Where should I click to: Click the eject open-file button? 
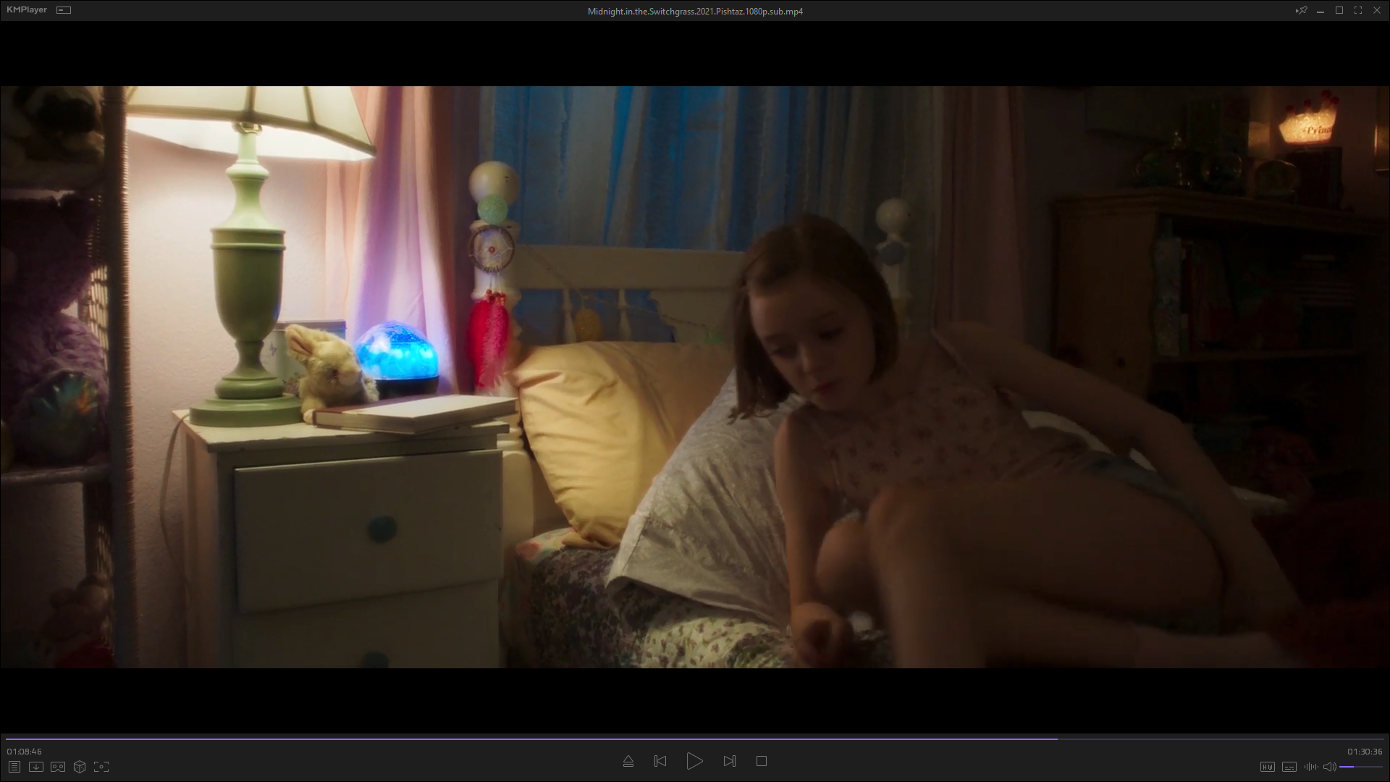point(628,761)
